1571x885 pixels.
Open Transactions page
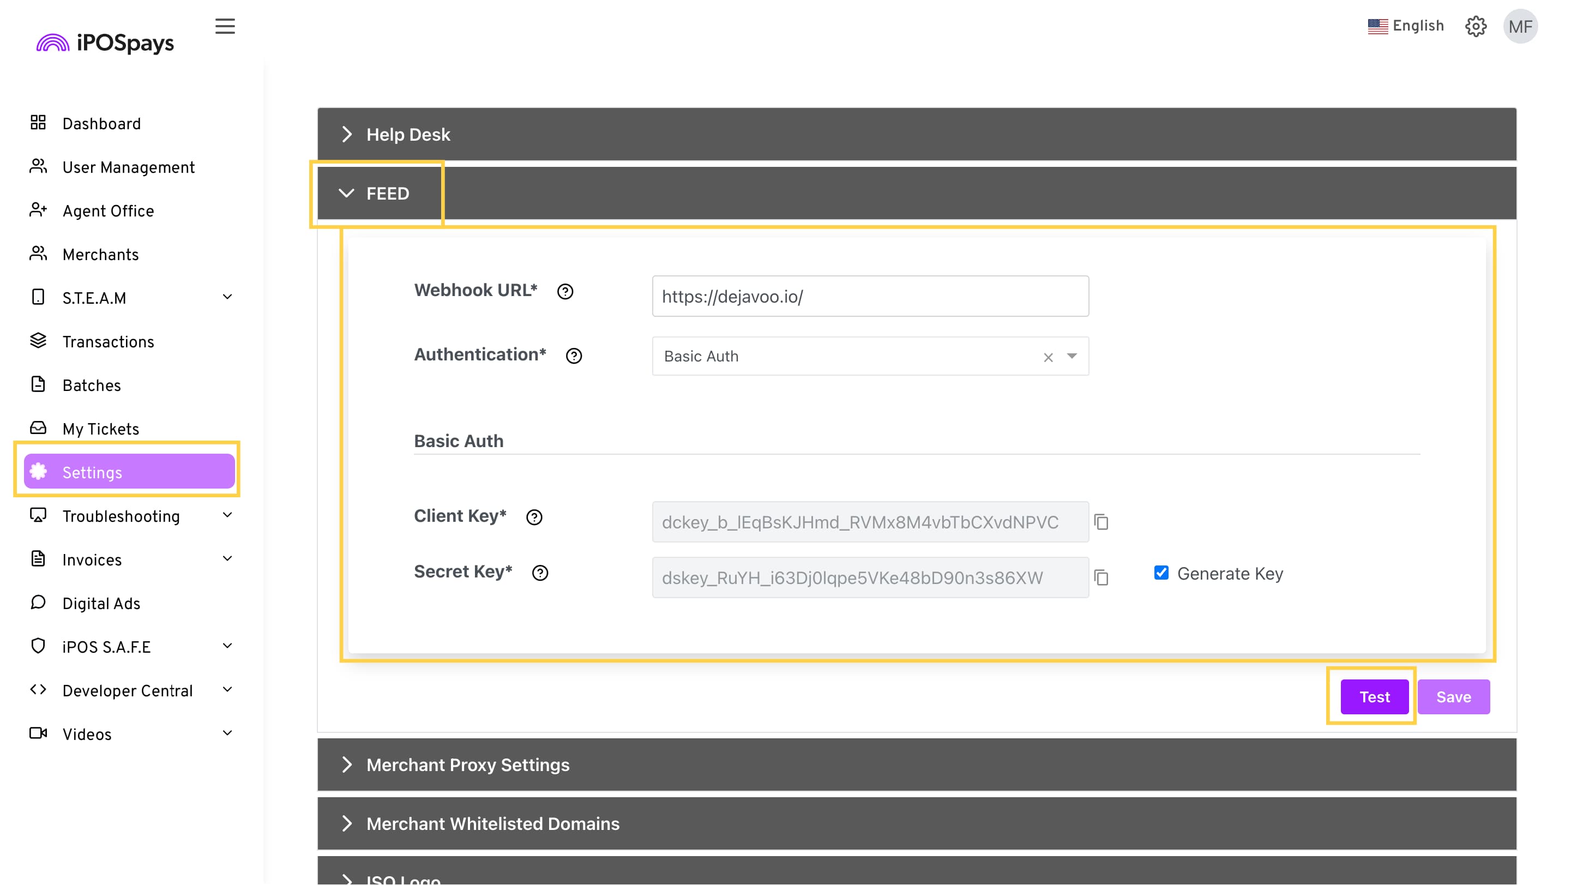pos(108,342)
